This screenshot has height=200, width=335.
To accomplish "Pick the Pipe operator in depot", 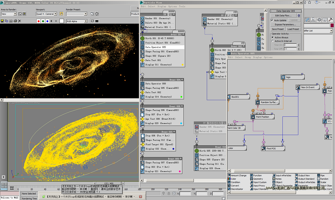I will pos(321,175).
